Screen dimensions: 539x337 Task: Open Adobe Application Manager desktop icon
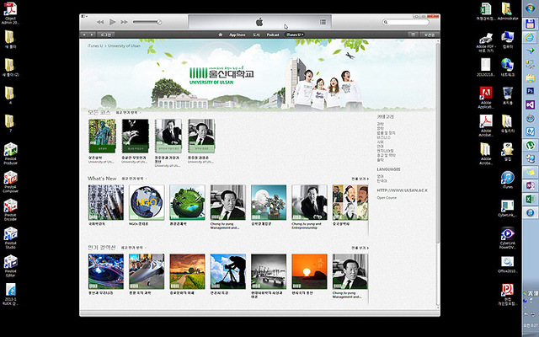(486, 98)
